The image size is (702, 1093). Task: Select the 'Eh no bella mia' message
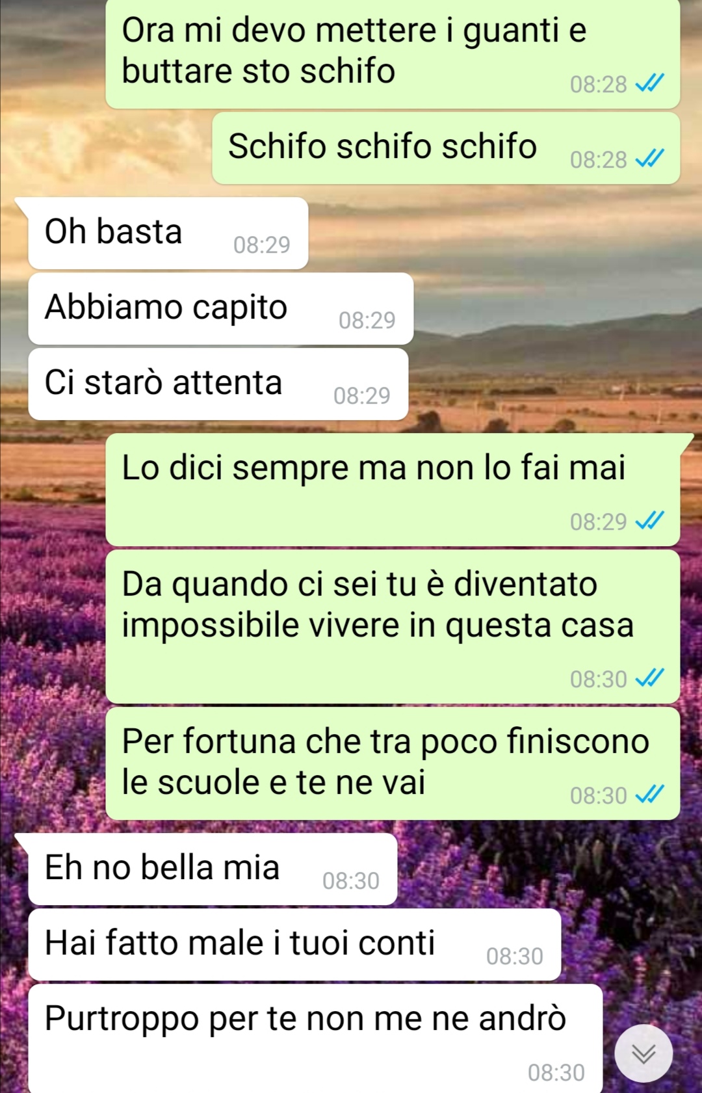(x=213, y=869)
